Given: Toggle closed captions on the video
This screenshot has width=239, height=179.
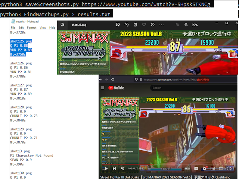Looking at the screenshot, I should [196, 169].
